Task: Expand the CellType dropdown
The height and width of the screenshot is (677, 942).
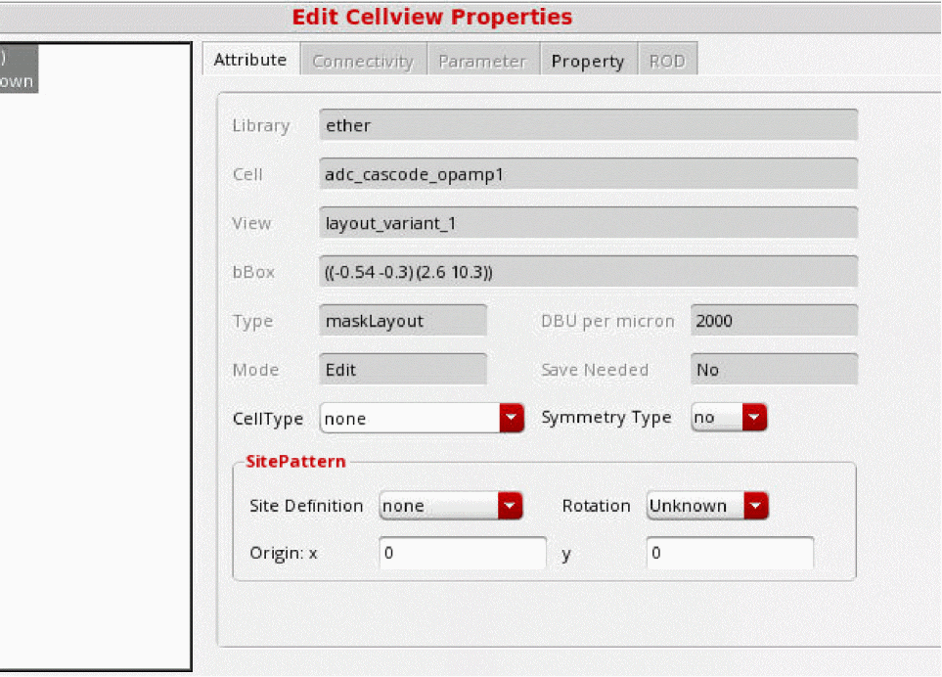Action: (422, 419)
